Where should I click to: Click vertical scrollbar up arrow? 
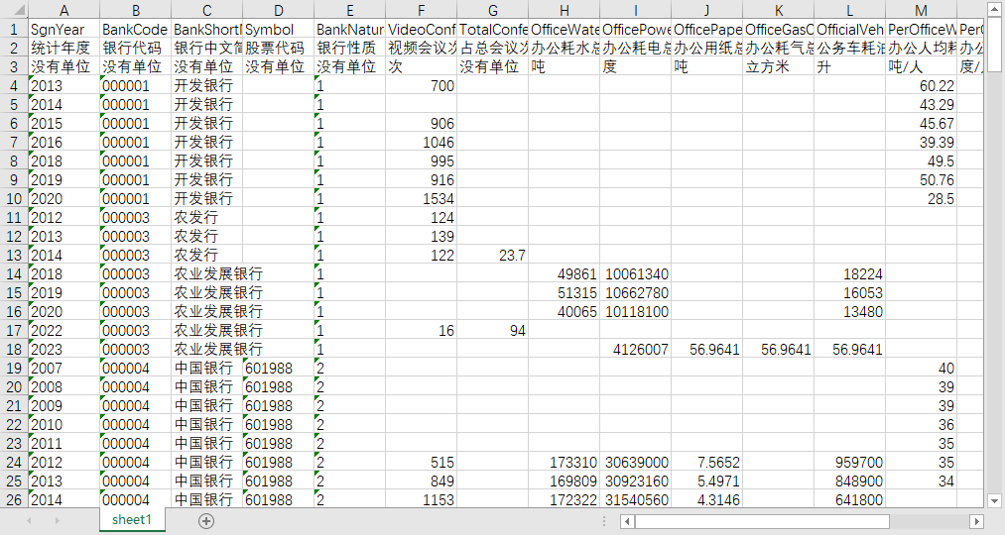pyautogui.click(x=994, y=10)
